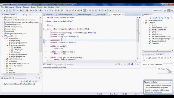Screen dimensions: 174x98
Task: Click the Save toolbar icon
Action: click(x=7, y=10)
